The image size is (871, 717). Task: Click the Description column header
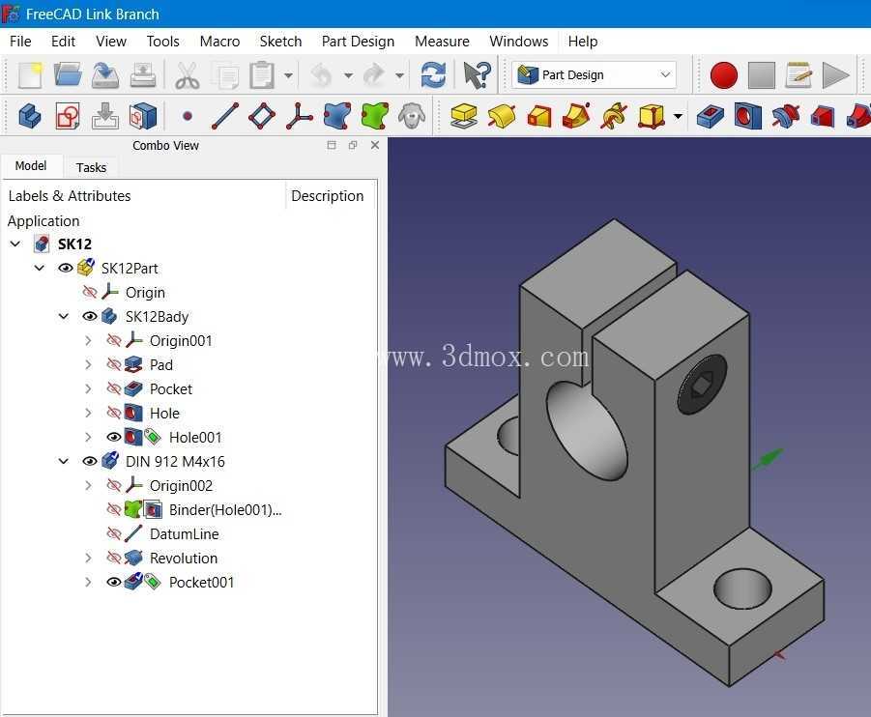point(327,196)
